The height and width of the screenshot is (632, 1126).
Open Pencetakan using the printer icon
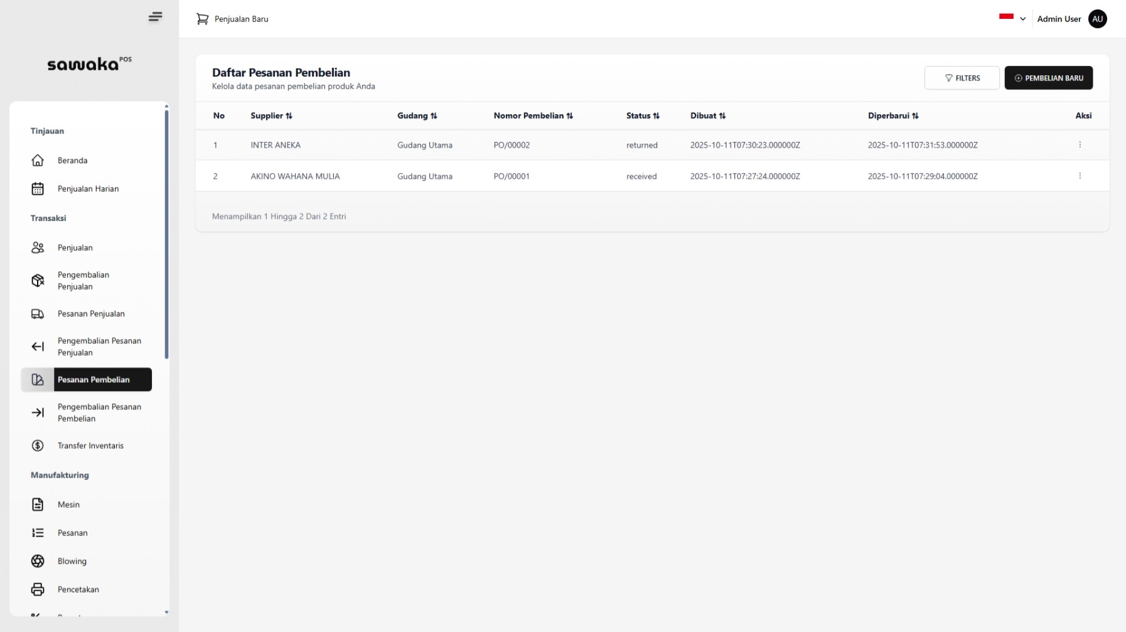click(38, 589)
